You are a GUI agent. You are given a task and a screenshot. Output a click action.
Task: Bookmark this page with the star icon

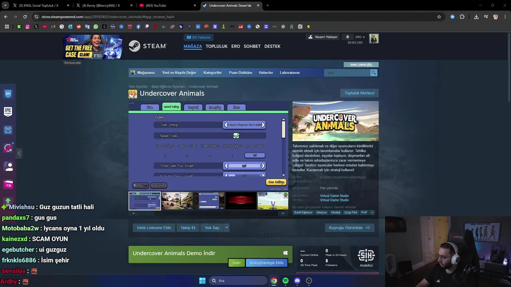click(439, 17)
